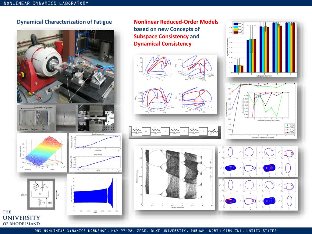Click the red "Nonlinear Reduced-Order Models" title line

point(176,22)
